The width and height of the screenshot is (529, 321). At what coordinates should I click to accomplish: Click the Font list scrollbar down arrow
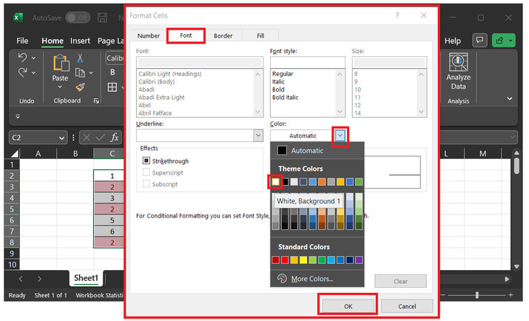[257, 112]
